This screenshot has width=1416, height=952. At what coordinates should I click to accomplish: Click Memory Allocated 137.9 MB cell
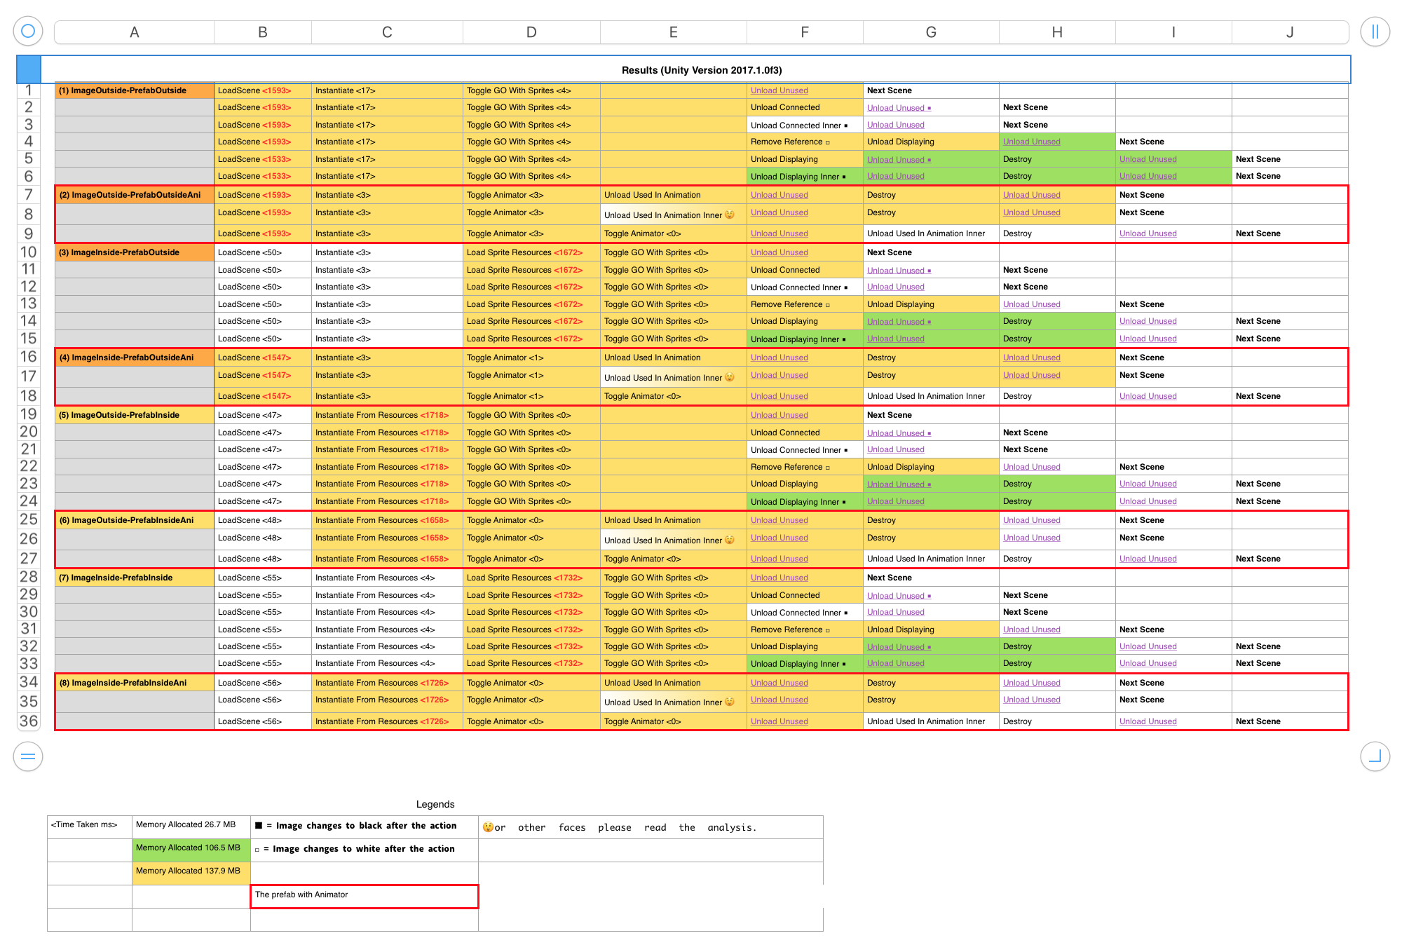point(191,871)
